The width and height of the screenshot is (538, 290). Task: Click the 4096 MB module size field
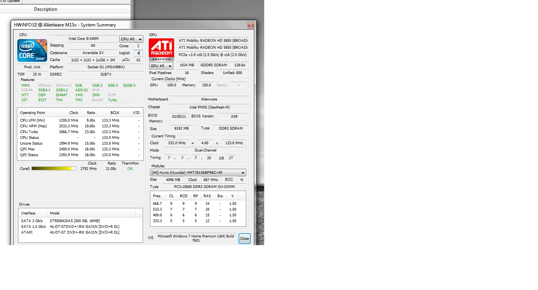click(x=173, y=180)
